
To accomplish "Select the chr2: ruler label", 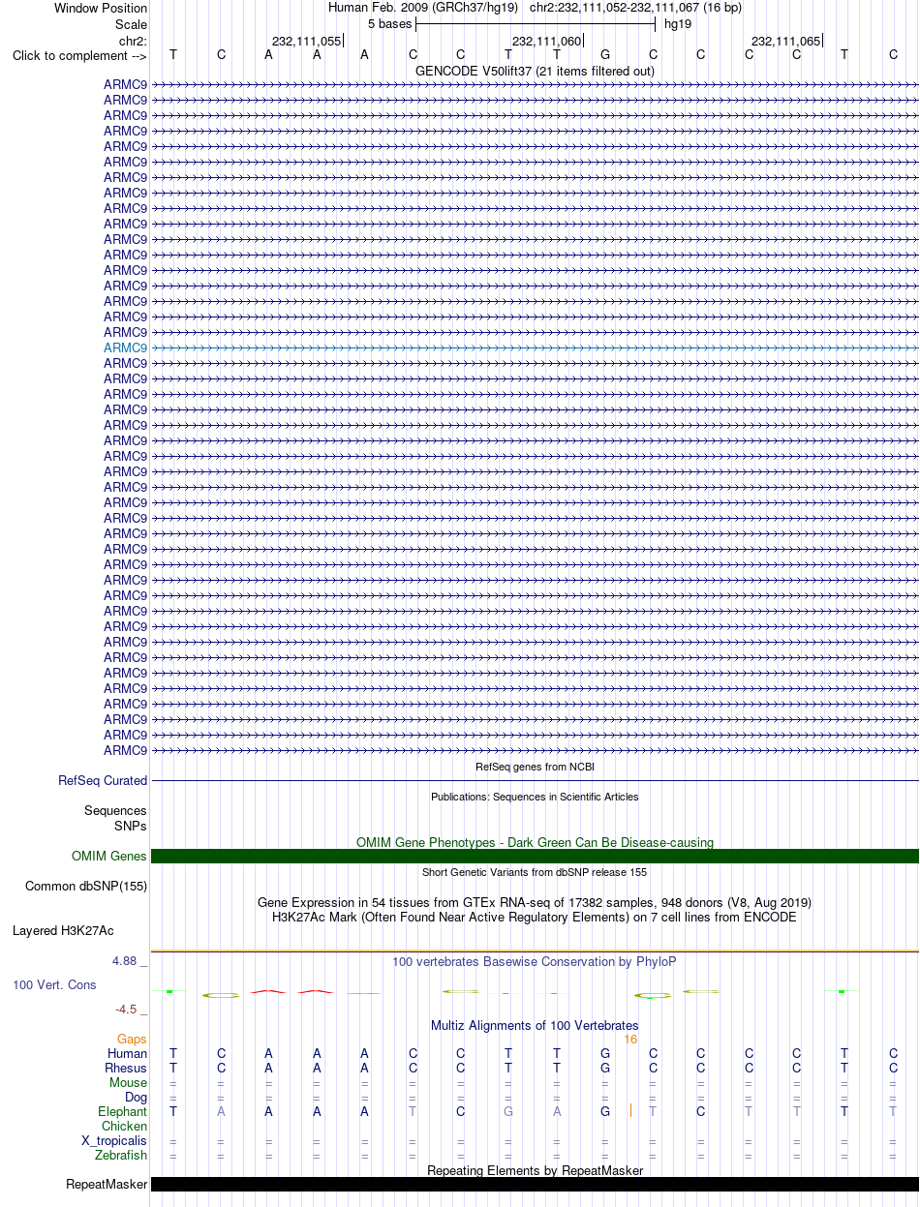I will pyautogui.click(x=133, y=41).
